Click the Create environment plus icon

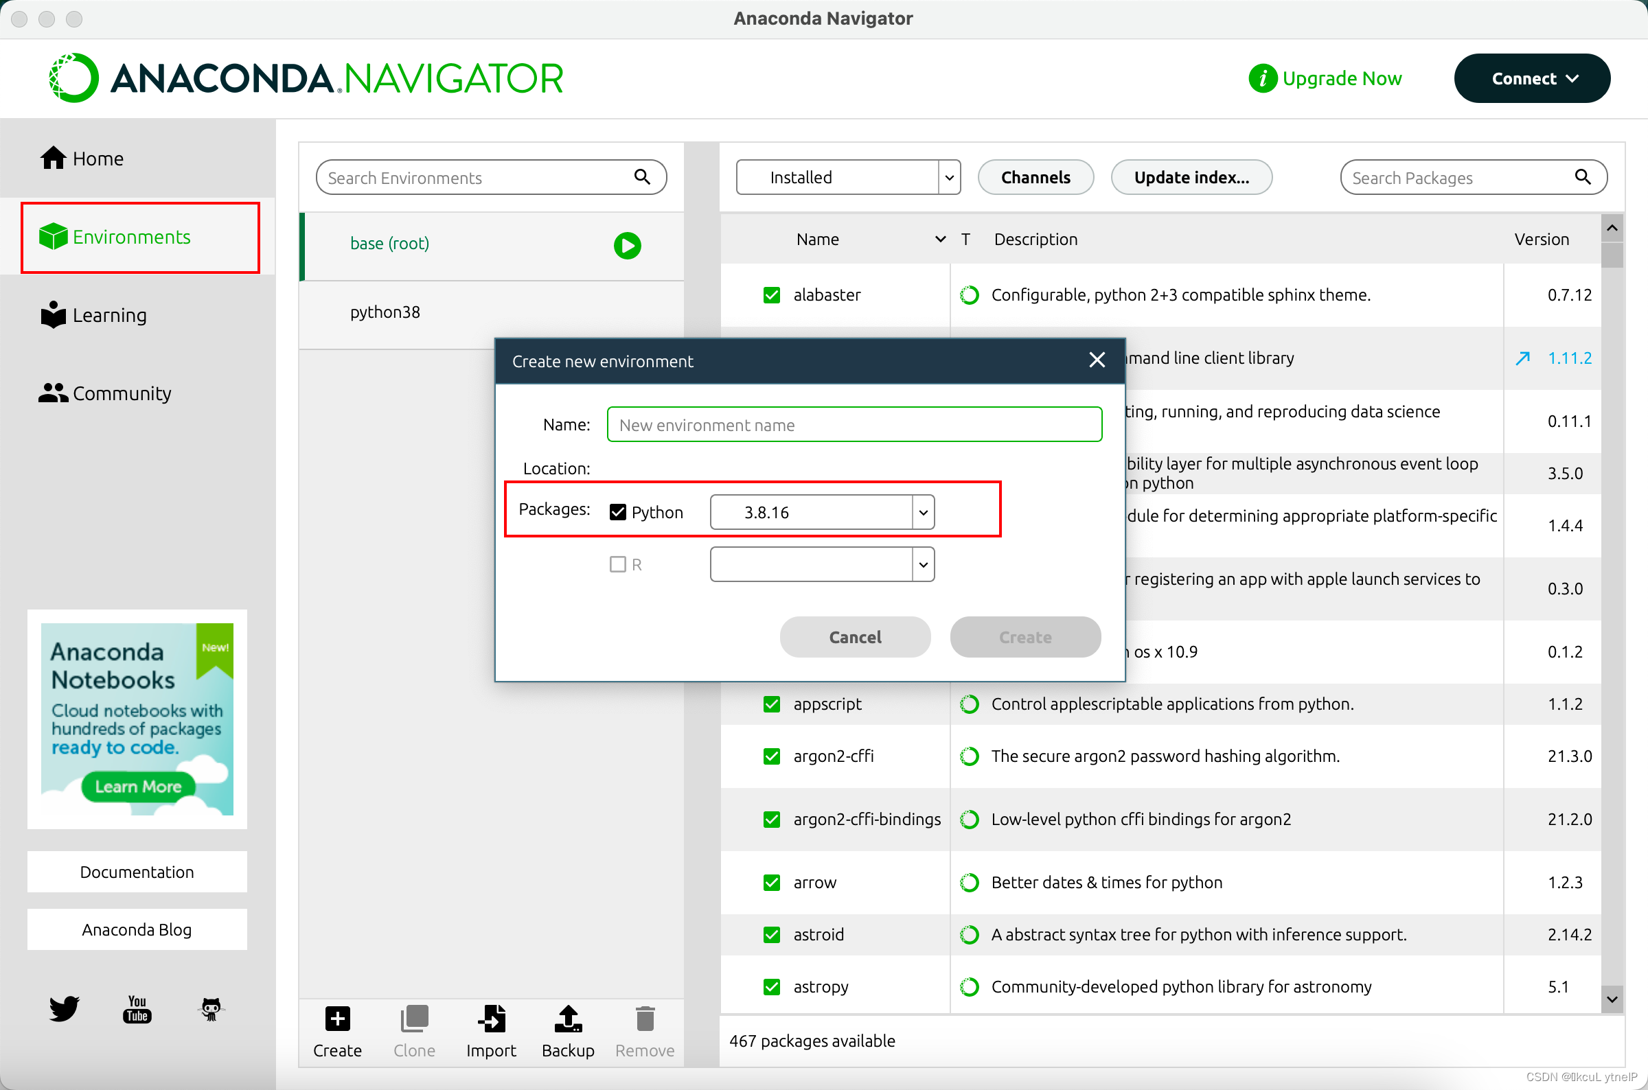[x=337, y=1020]
